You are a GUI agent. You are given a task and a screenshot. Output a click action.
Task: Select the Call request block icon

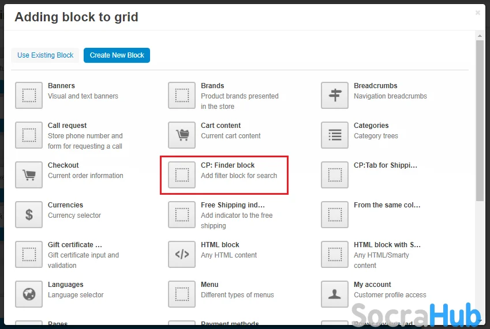point(29,135)
